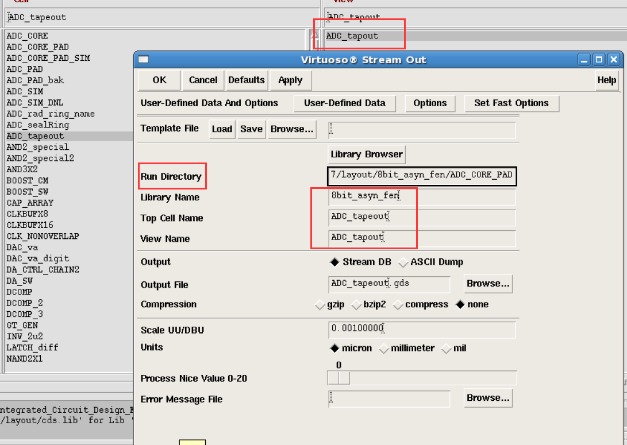
Task: Select ADC_CORE in the cell list
Action: tap(27, 36)
